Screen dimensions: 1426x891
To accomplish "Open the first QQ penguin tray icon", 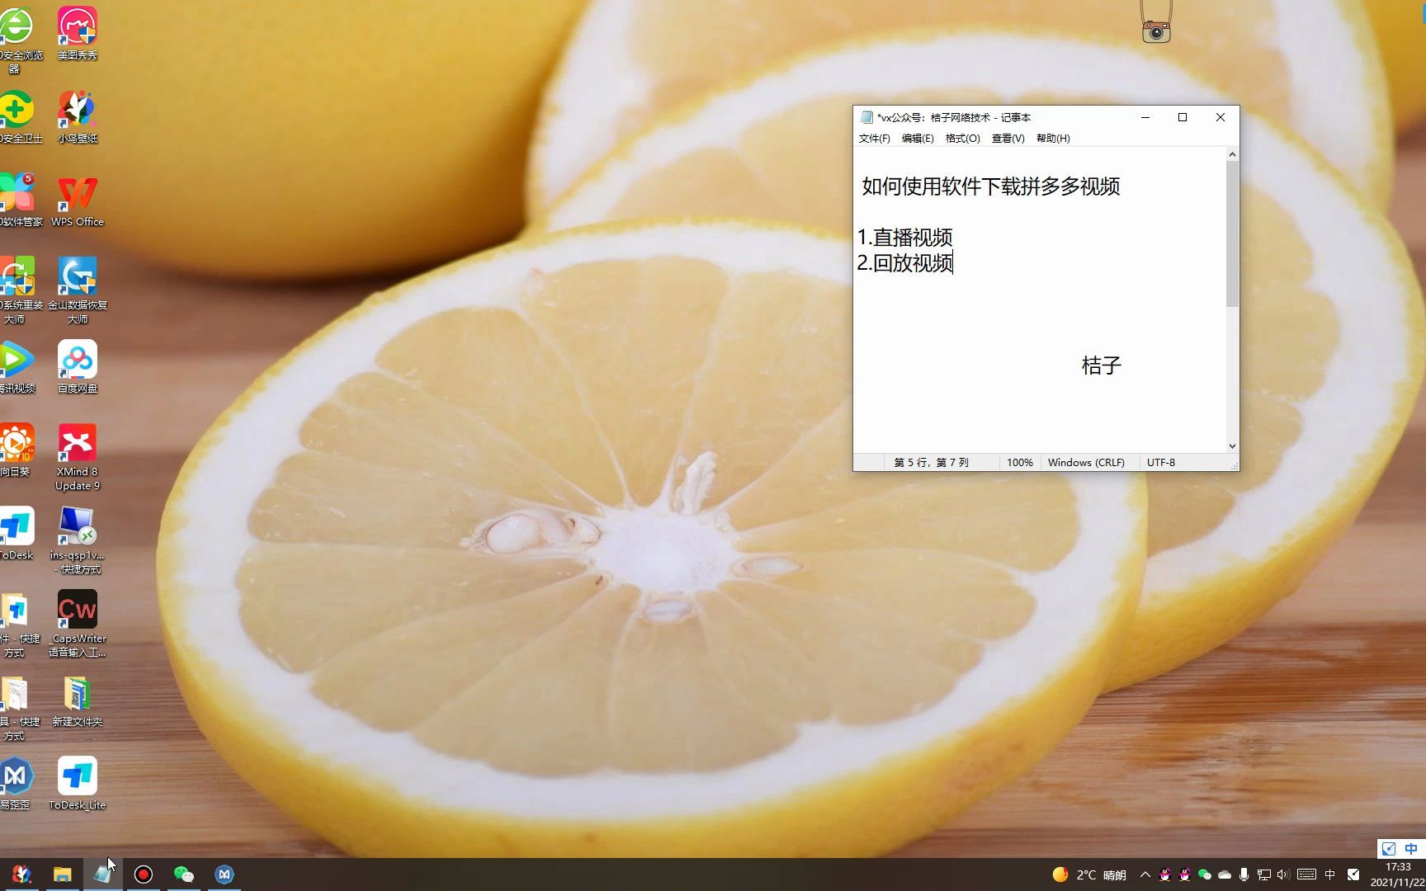I will pyautogui.click(x=1165, y=874).
